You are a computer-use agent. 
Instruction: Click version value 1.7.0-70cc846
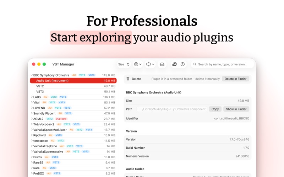[239, 139]
